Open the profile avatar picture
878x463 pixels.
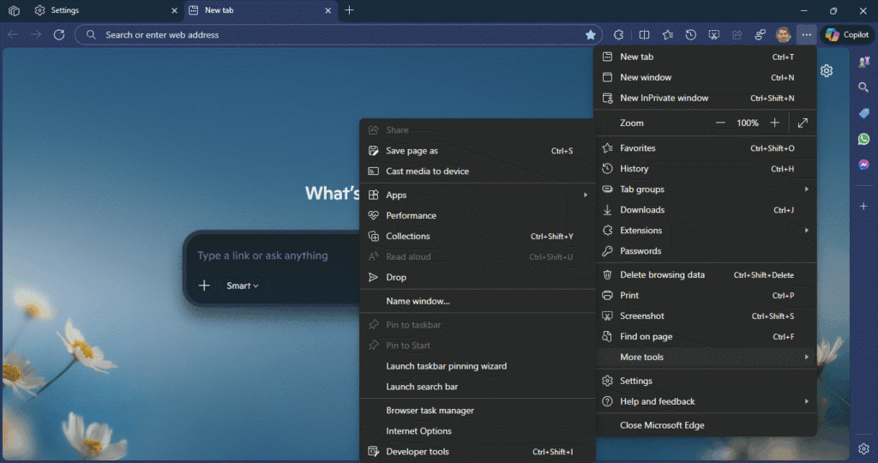pyautogui.click(x=784, y=34)
